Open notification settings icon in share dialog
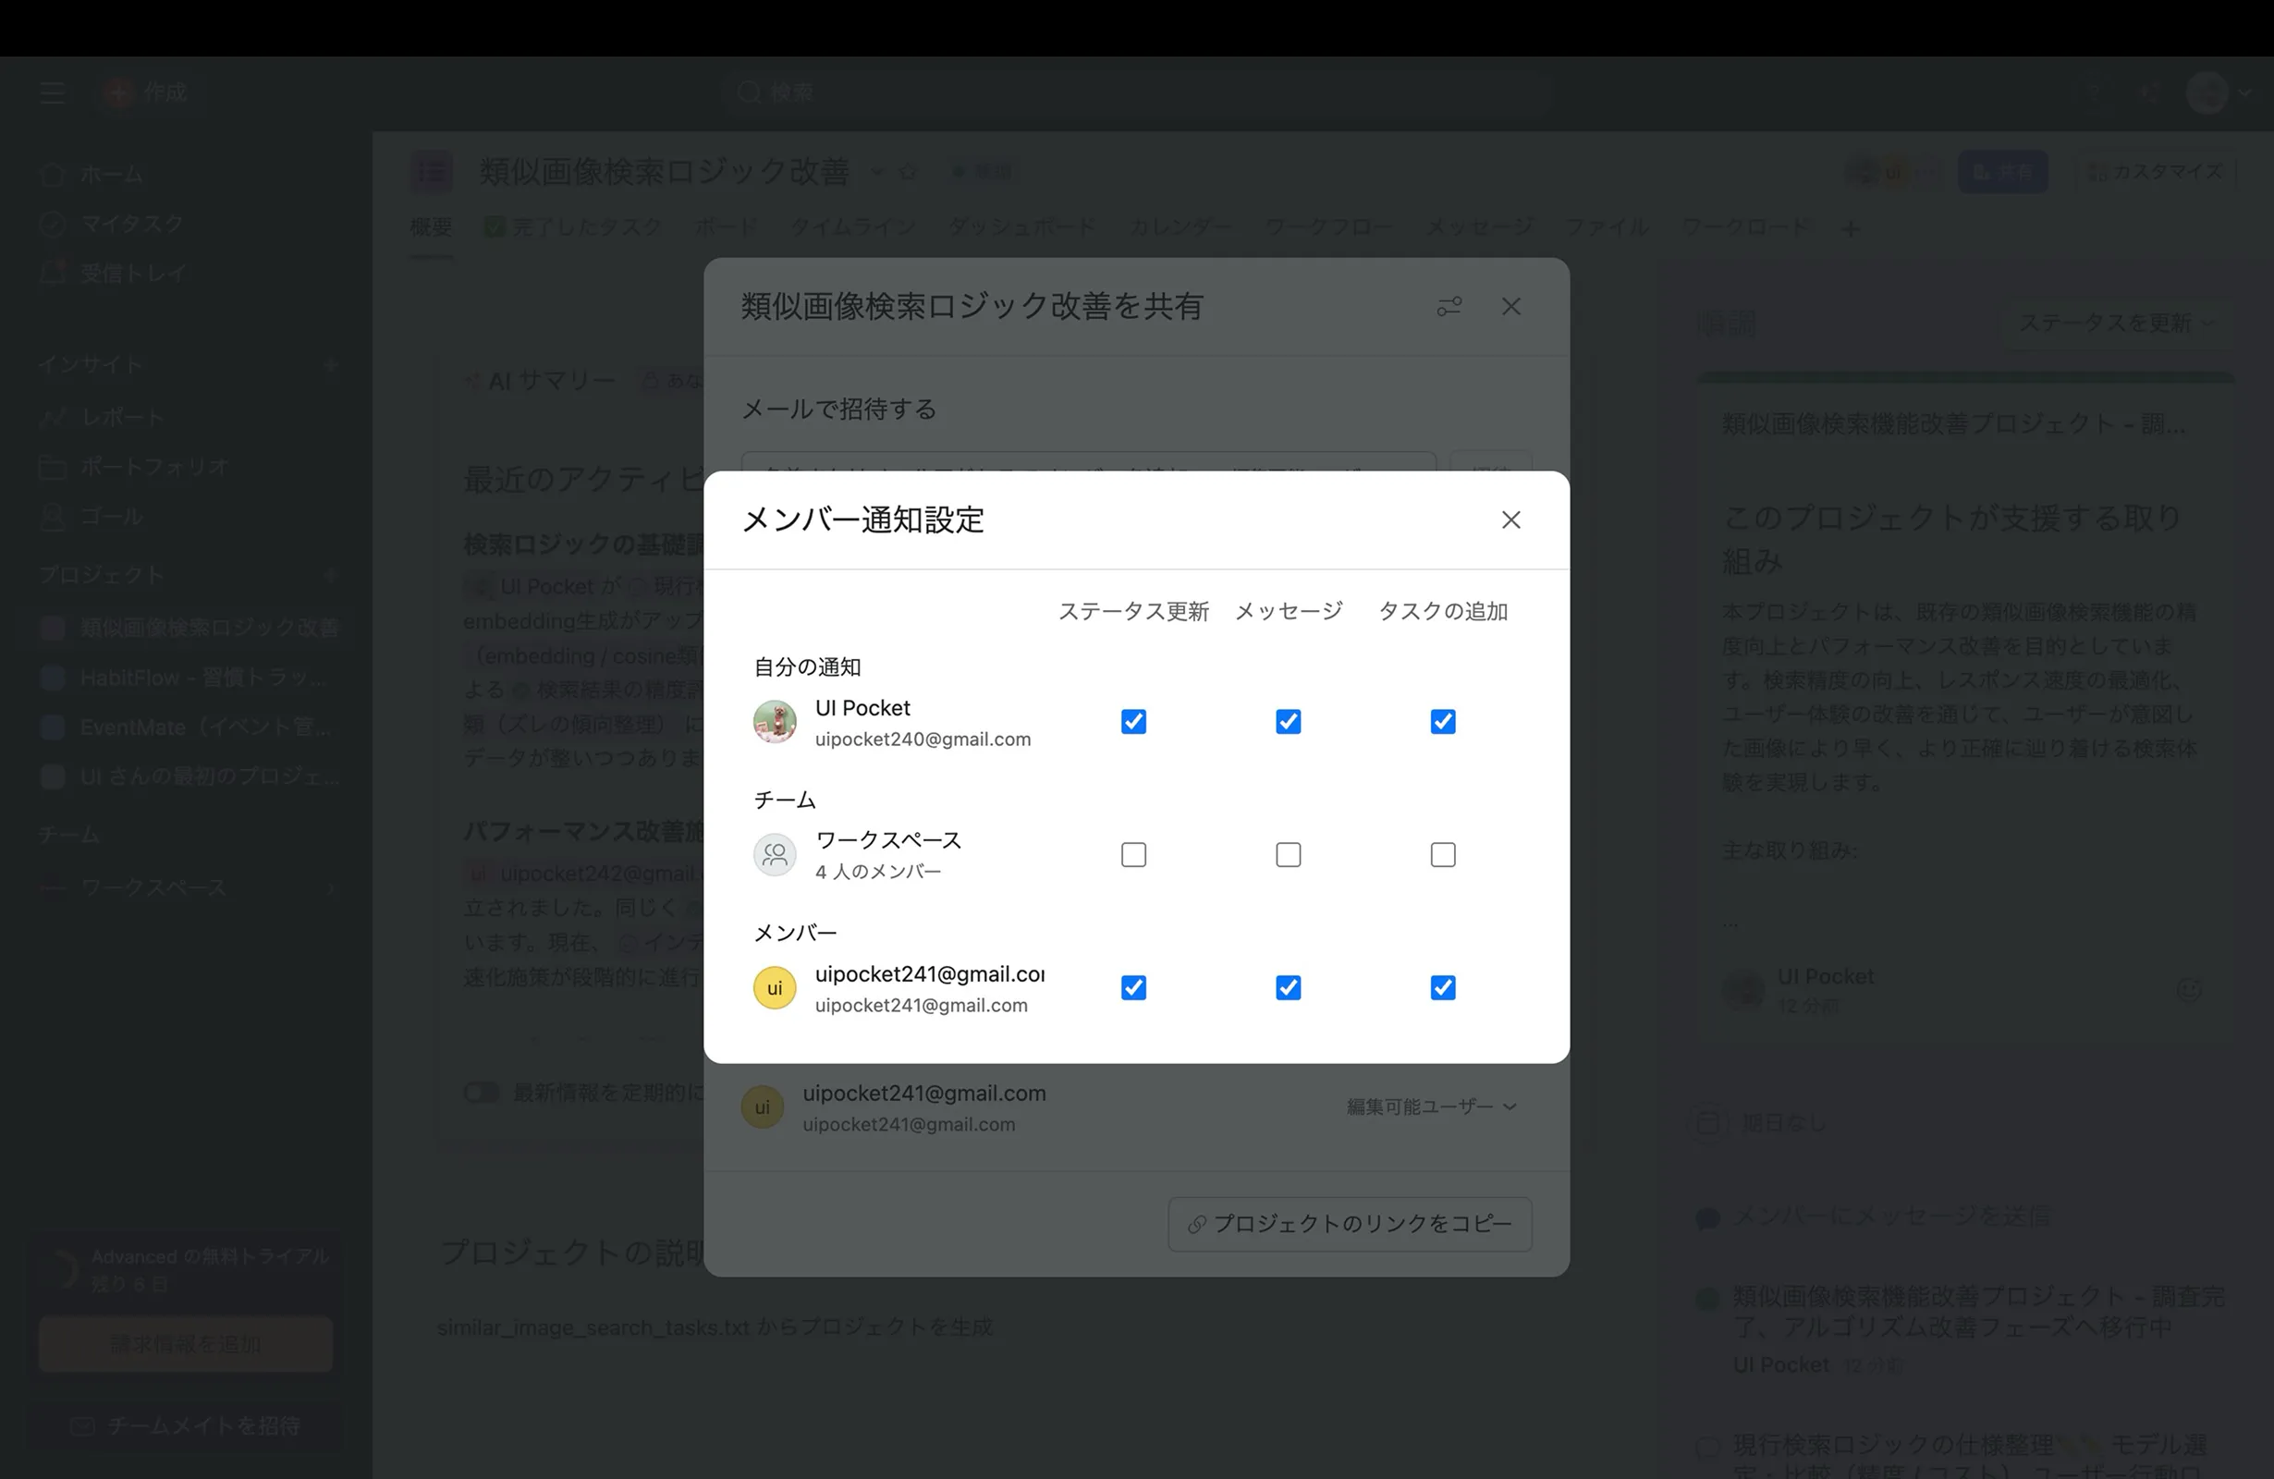Viewport: 2274px width, 1479px height. 1449,307
